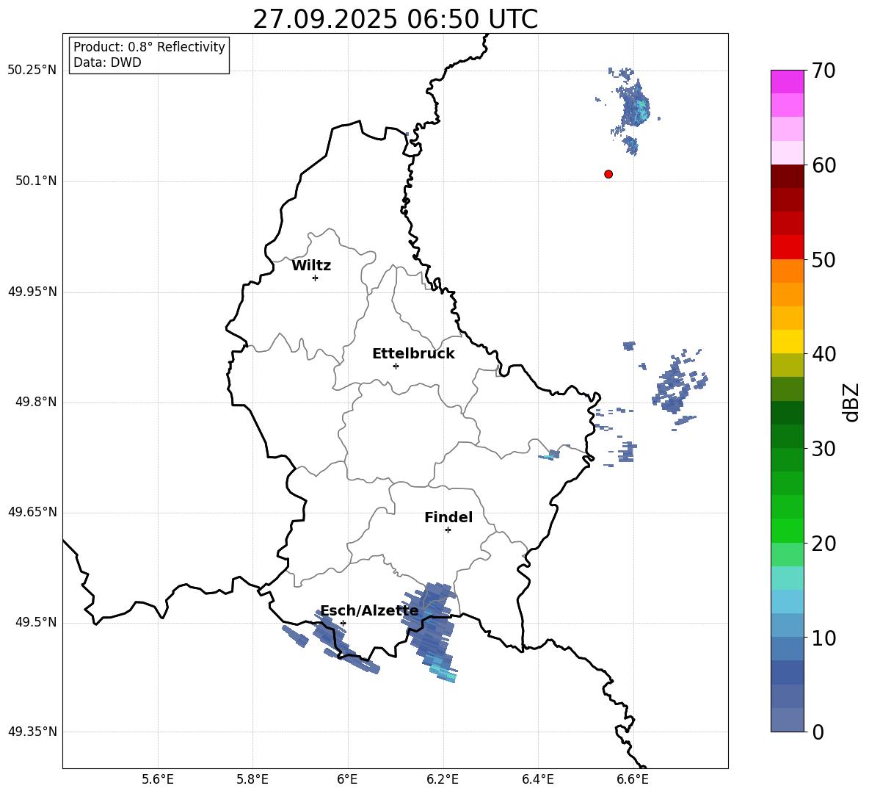Click the dBZ colorbar axis label
This screenshot has height=794, width=869.
pos(852,402)
